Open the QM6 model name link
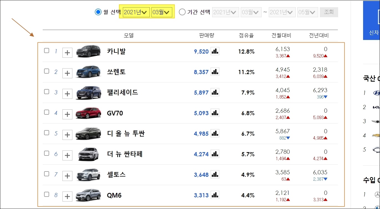The height and width of the screenshot is (209, 380). [x=114, y=195]
